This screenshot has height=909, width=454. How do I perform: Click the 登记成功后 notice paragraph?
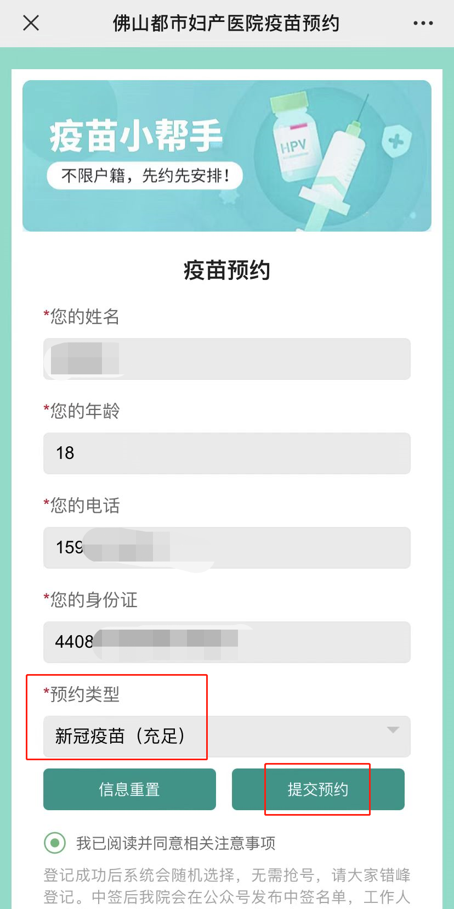click(x=226, y=886)
